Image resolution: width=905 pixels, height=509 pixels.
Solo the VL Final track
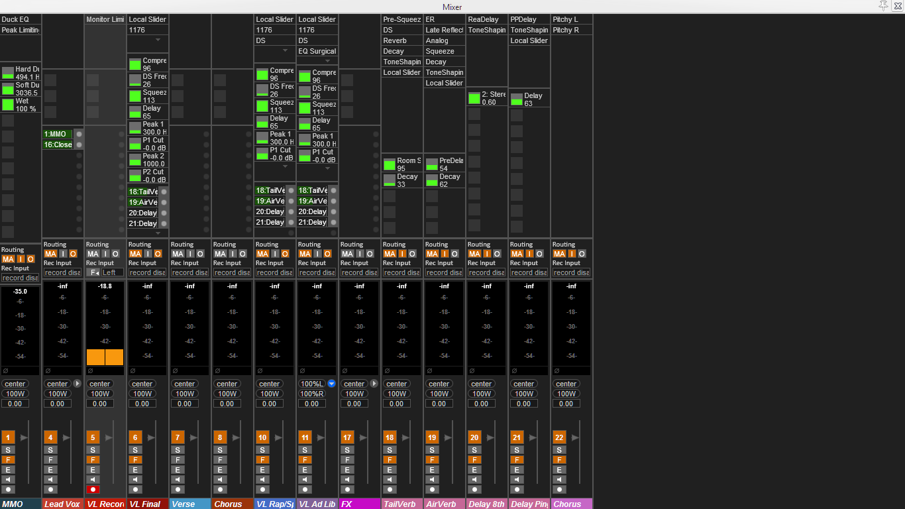(135, 450)
